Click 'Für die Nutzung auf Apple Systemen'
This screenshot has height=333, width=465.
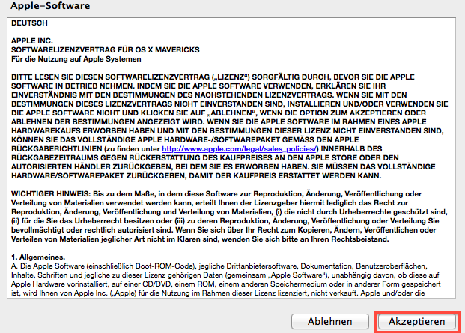click(x=76, y=58)
